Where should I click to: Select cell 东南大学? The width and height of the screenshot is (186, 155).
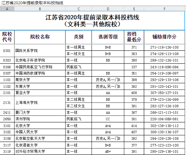[x=40, y=86]
